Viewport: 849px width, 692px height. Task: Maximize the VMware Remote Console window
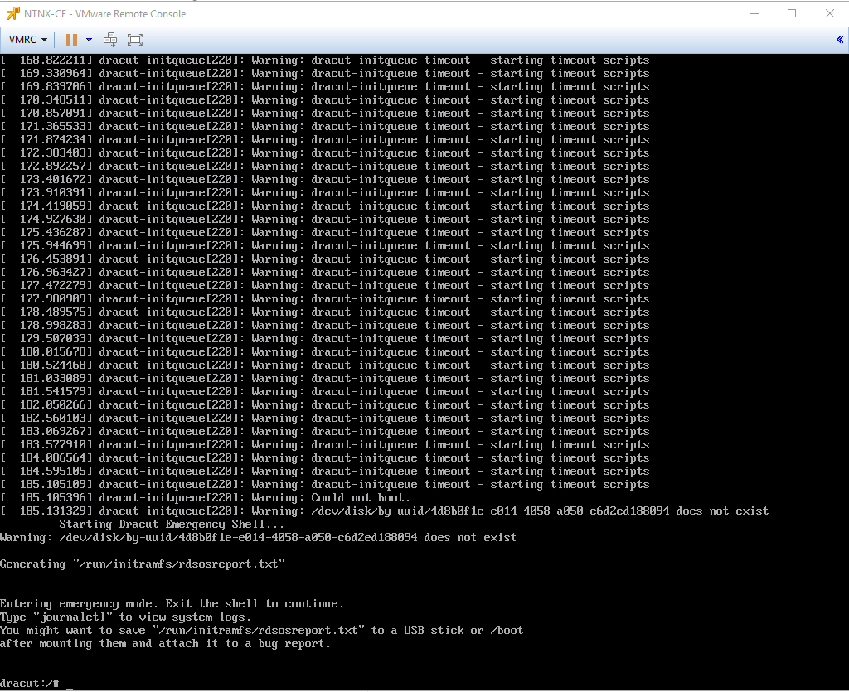coord(792,13)
